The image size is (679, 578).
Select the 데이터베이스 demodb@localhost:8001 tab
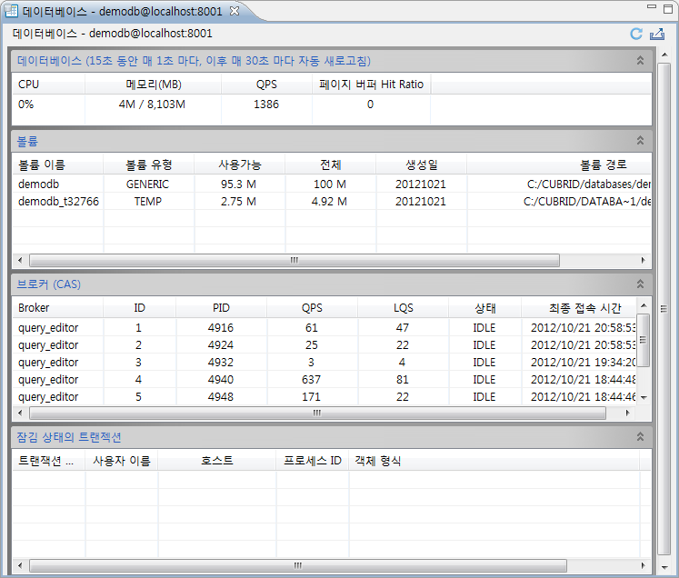(x=118, y=10)
